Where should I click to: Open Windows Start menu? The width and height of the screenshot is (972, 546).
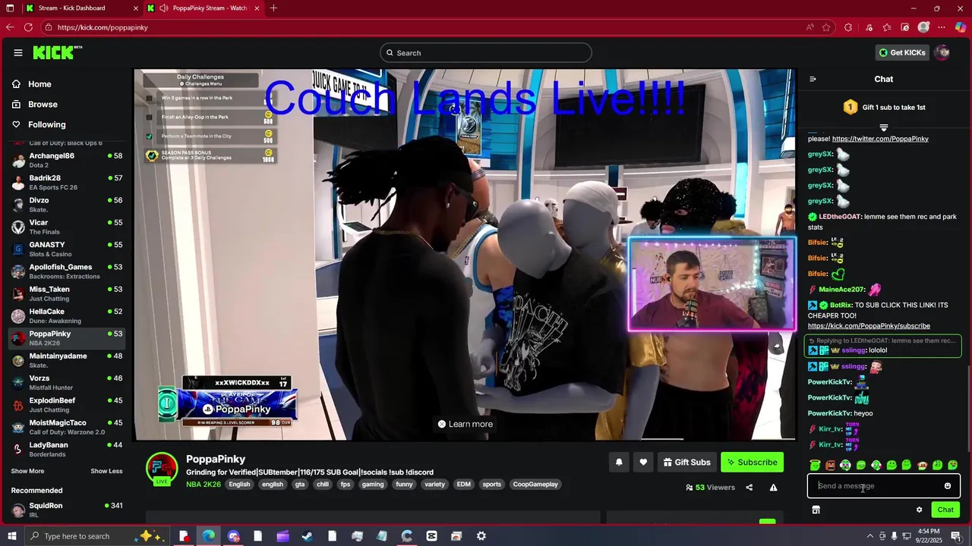11,536
